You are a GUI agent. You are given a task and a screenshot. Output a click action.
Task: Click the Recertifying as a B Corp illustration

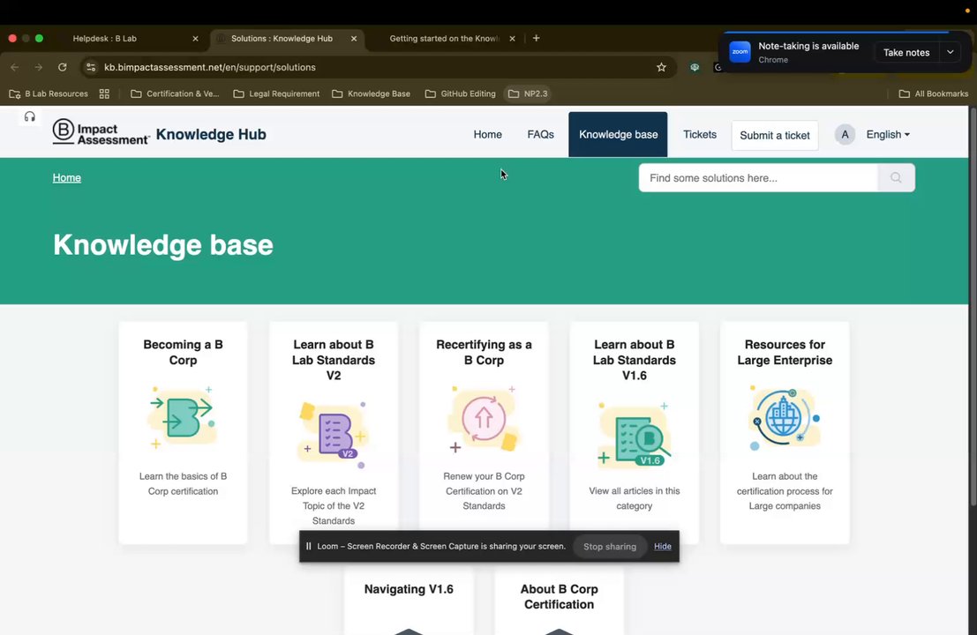tap(484, 418)
